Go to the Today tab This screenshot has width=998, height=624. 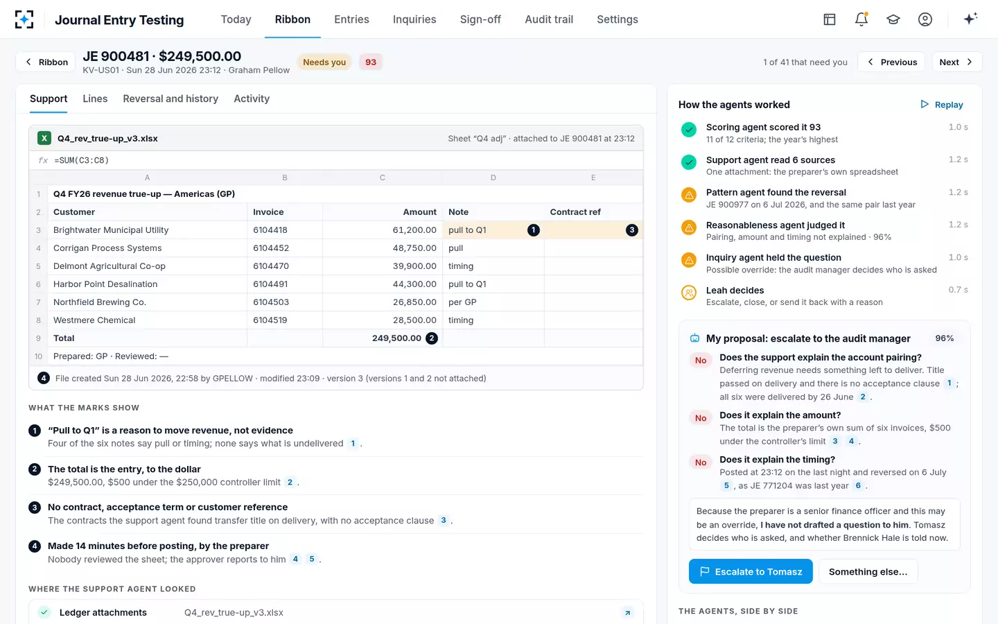point(236,19)
